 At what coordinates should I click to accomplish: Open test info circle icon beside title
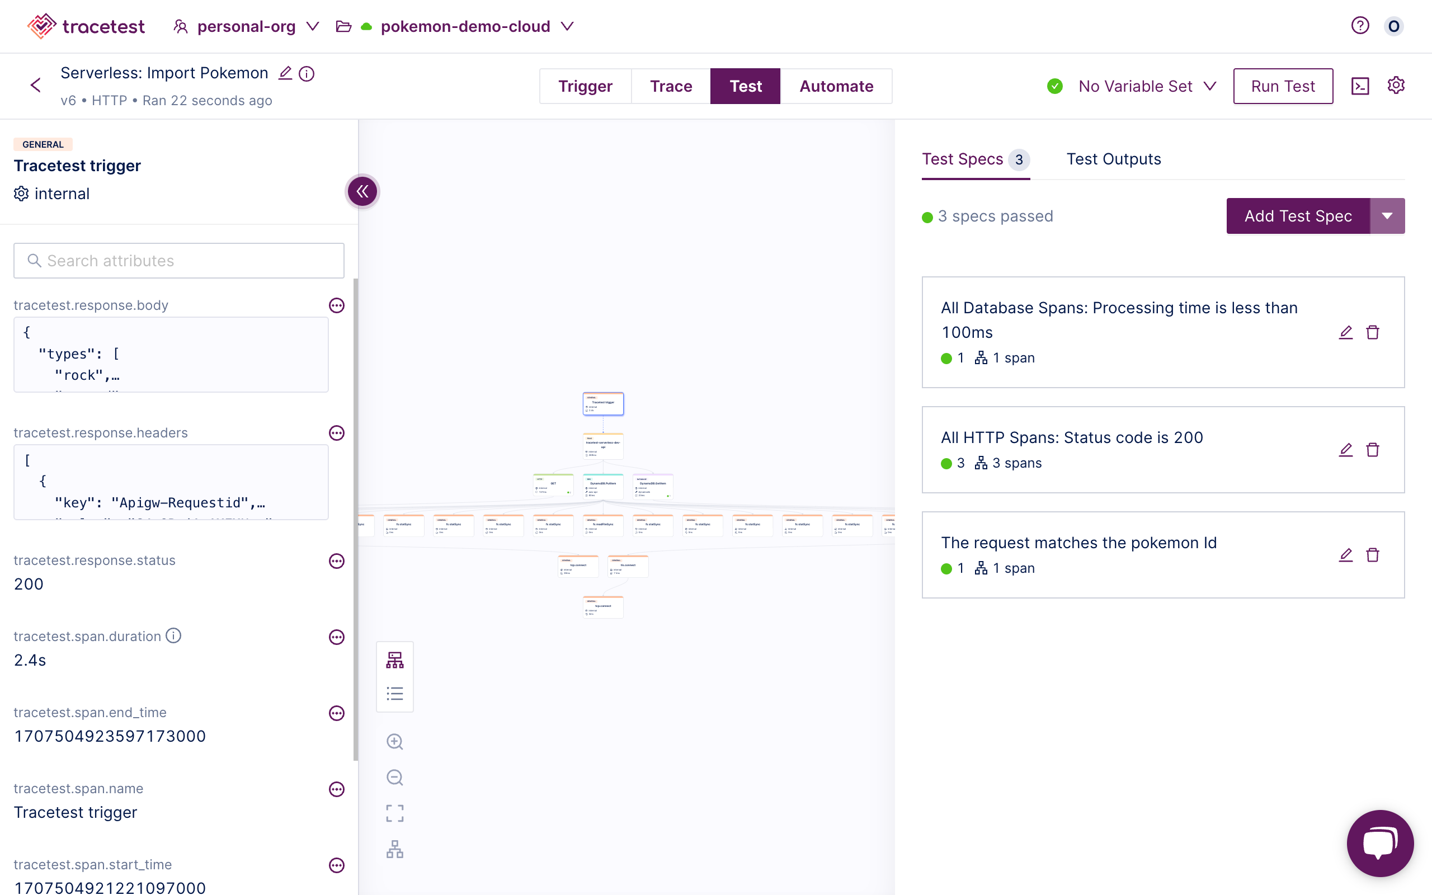(x=307, y=73)
